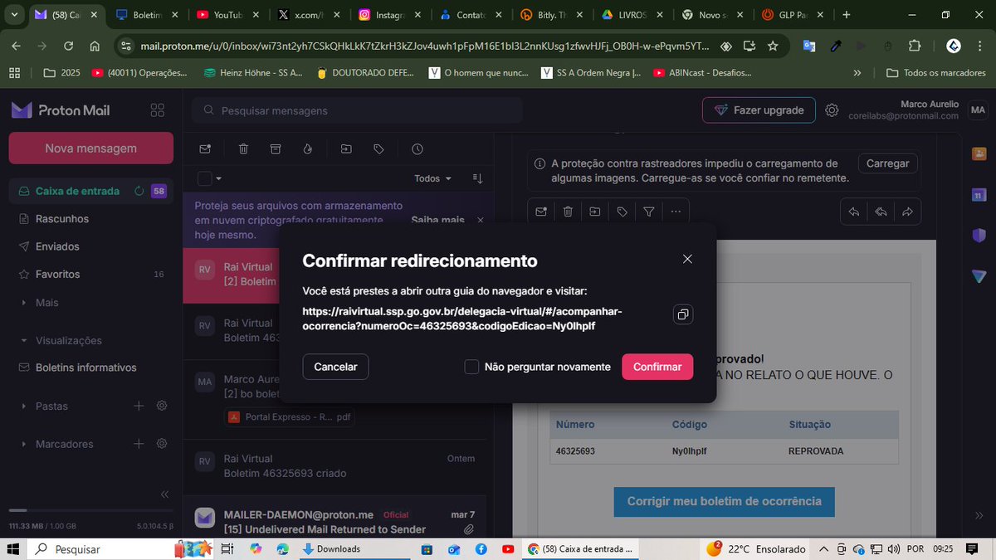Open Calendar icon in right side panel
The height and width of the screenshot is (560, 996).
point(979,195)
